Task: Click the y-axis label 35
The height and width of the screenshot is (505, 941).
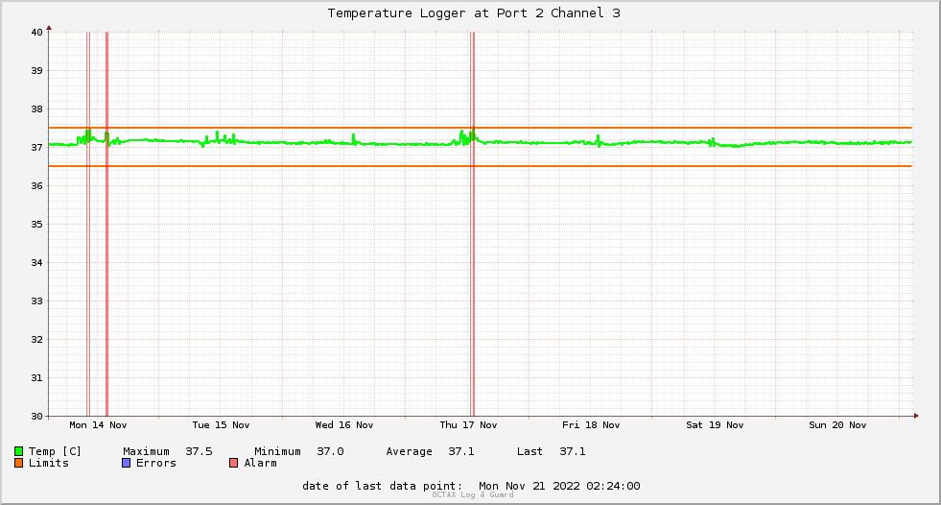Action: (x=37, y=225)
